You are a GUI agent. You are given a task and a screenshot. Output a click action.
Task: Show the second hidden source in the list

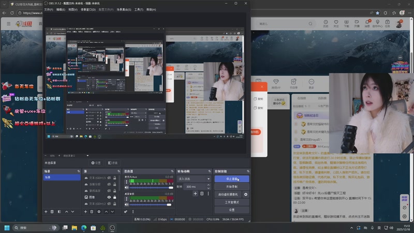(x=109, y=184)
